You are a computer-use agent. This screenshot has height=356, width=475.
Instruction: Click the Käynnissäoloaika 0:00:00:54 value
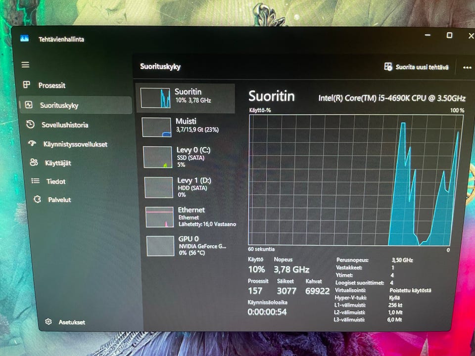pos(267,312)
